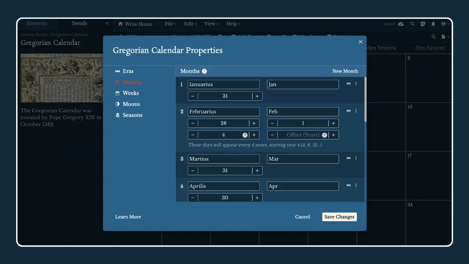Grab the Ianuarius row reorder handle
The width and height of the screenshot is (469, 264).
[x=348, y=84]
